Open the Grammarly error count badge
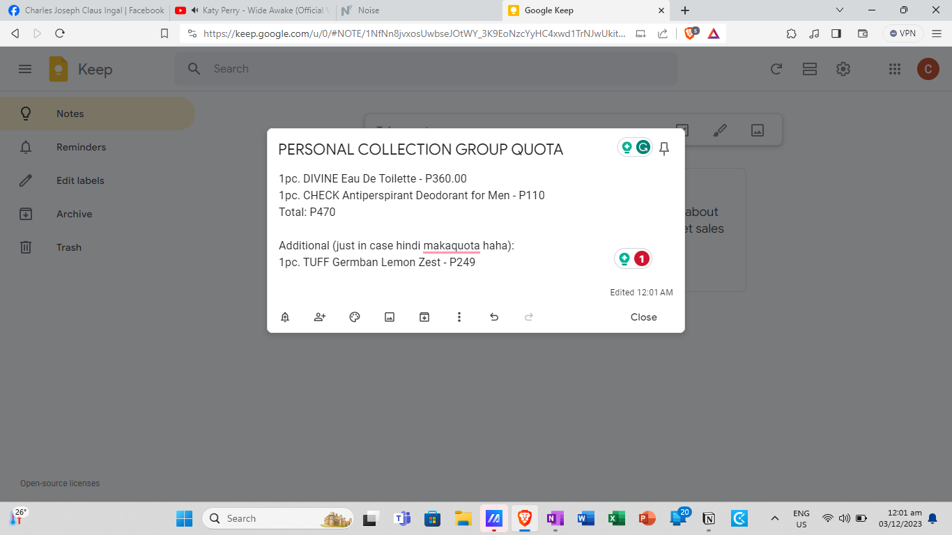Viewport: 952px width, 535px height. coord(641,258)
